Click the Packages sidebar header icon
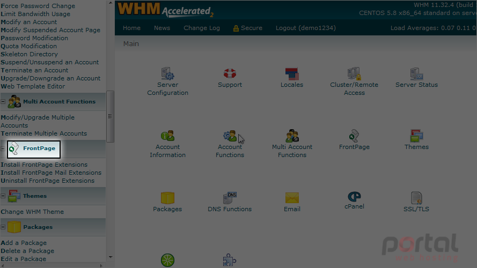477x268 pixels. point(14,227)
